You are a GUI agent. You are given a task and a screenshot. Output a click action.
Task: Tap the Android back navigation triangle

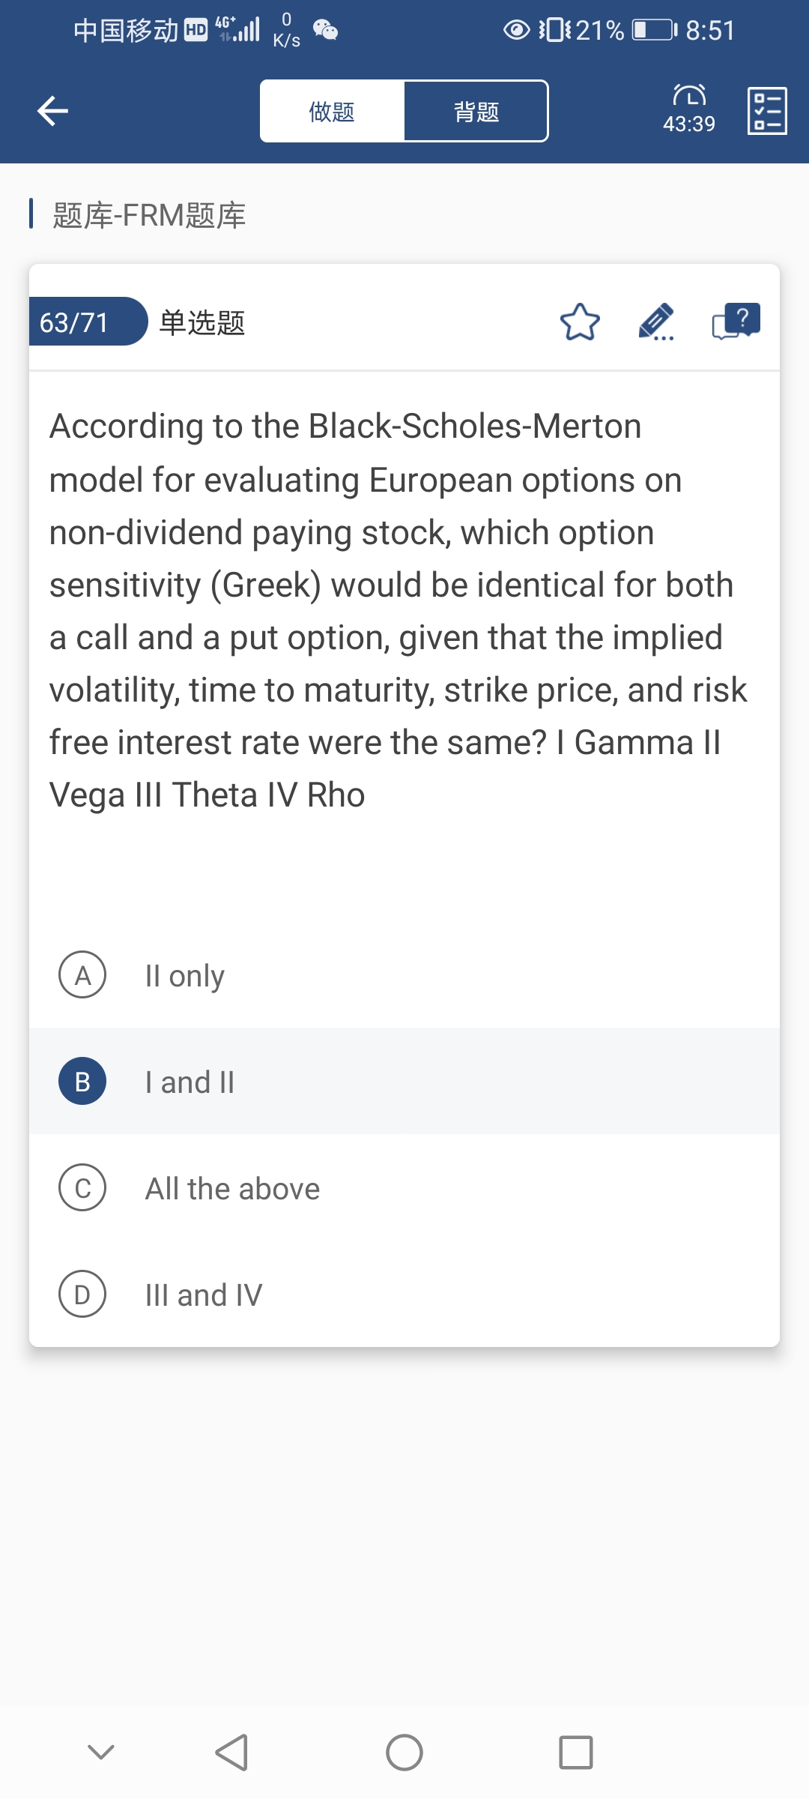231,1753
